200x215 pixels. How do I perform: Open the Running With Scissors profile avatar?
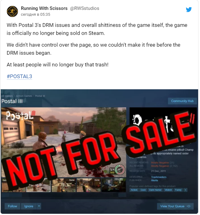(12, 11)
